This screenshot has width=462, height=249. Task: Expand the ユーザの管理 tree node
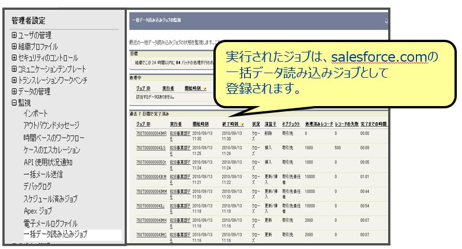point(14,35)
